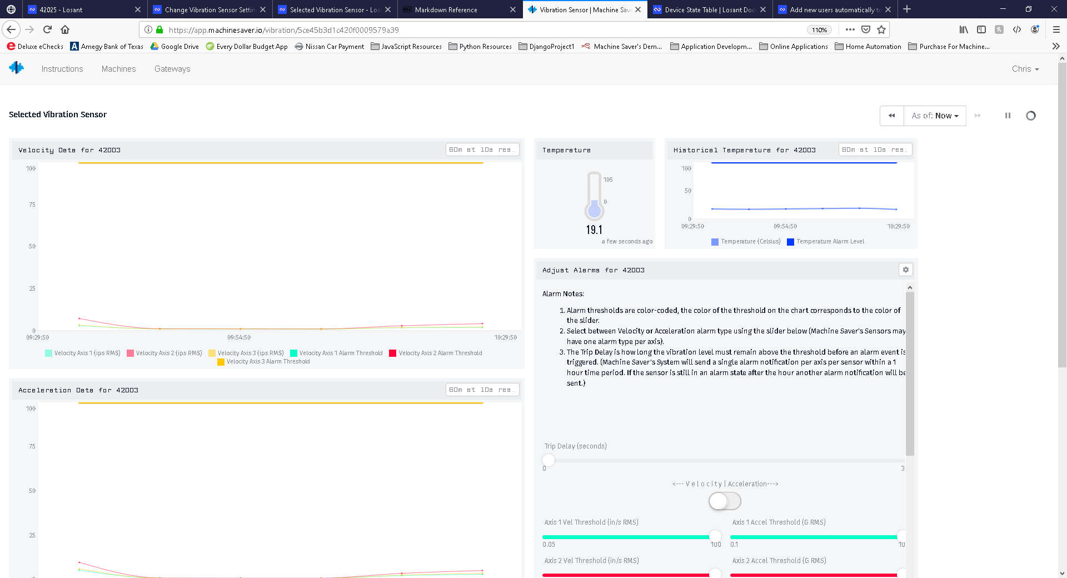Switch to Add new users automatically tab
This screenshot has width=1067, height=578.
pyautogui.click(x=835, y=9)
